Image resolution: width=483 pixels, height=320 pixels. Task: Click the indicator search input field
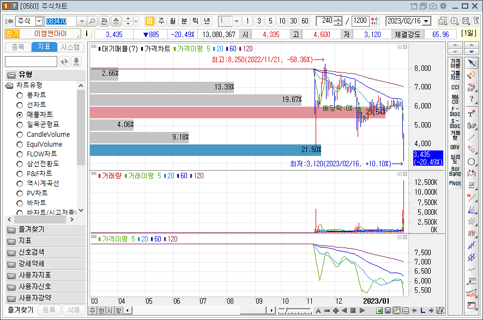(31, 62)
